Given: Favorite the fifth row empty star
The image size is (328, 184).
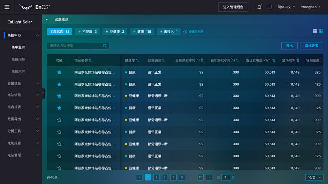Looking at the screenshot, I should tap(59, 120).
